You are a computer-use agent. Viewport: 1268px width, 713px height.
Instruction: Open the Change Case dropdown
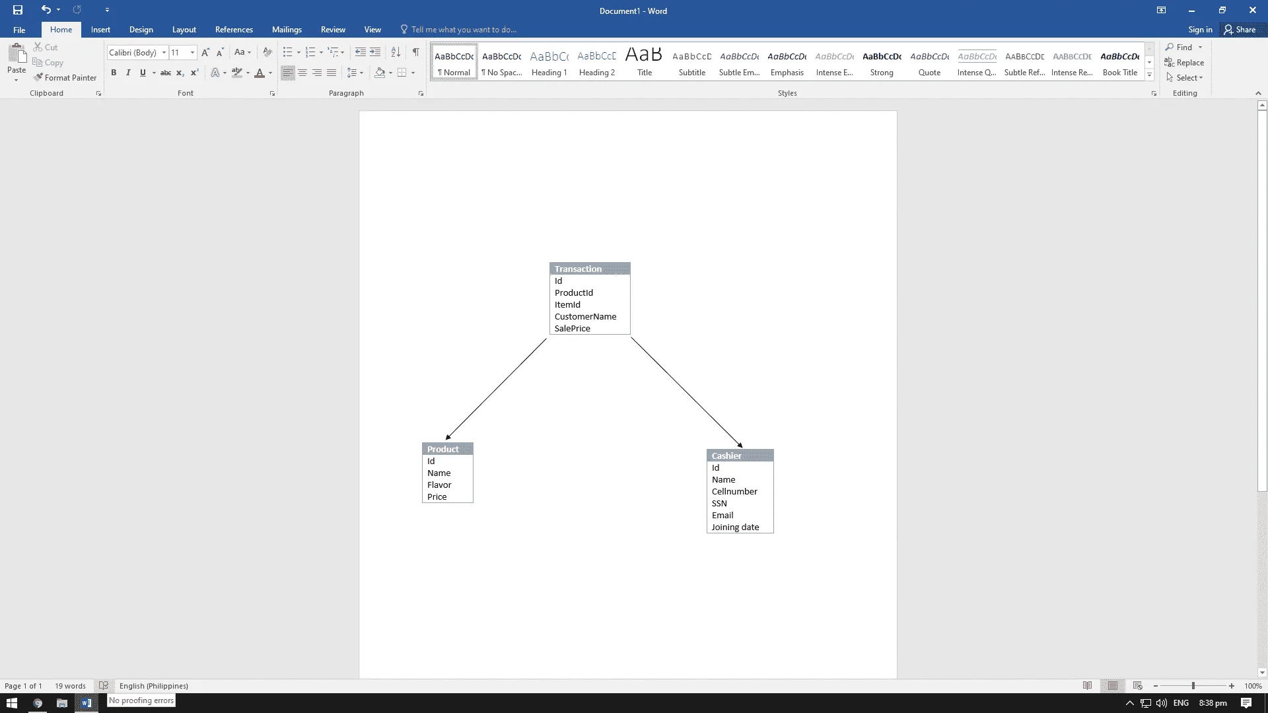pyautogui.click(x=242, y=52)
